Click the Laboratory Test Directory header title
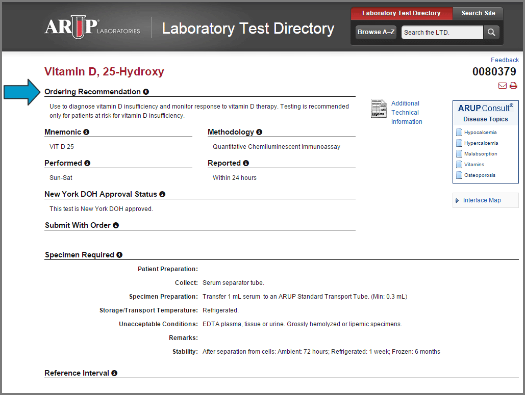Image resolution: width=525 pixels, height=395 pixels. tap(248, 29)
